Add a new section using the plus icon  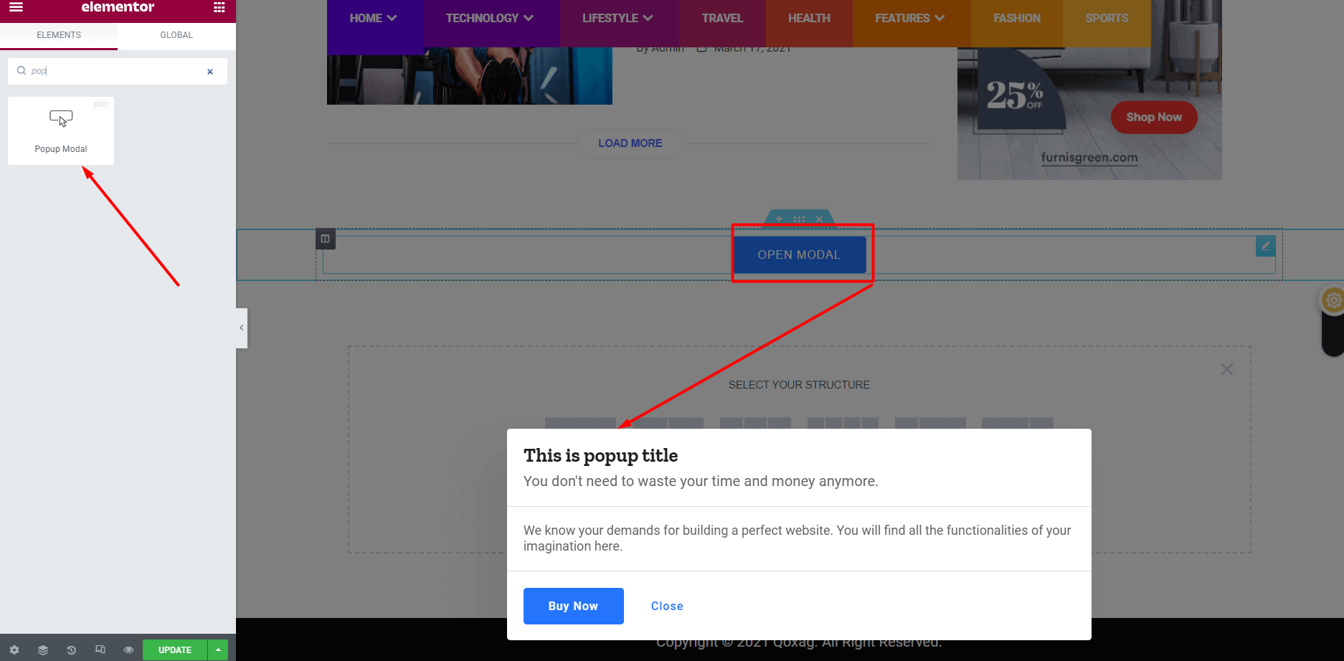tap(778, 219)
